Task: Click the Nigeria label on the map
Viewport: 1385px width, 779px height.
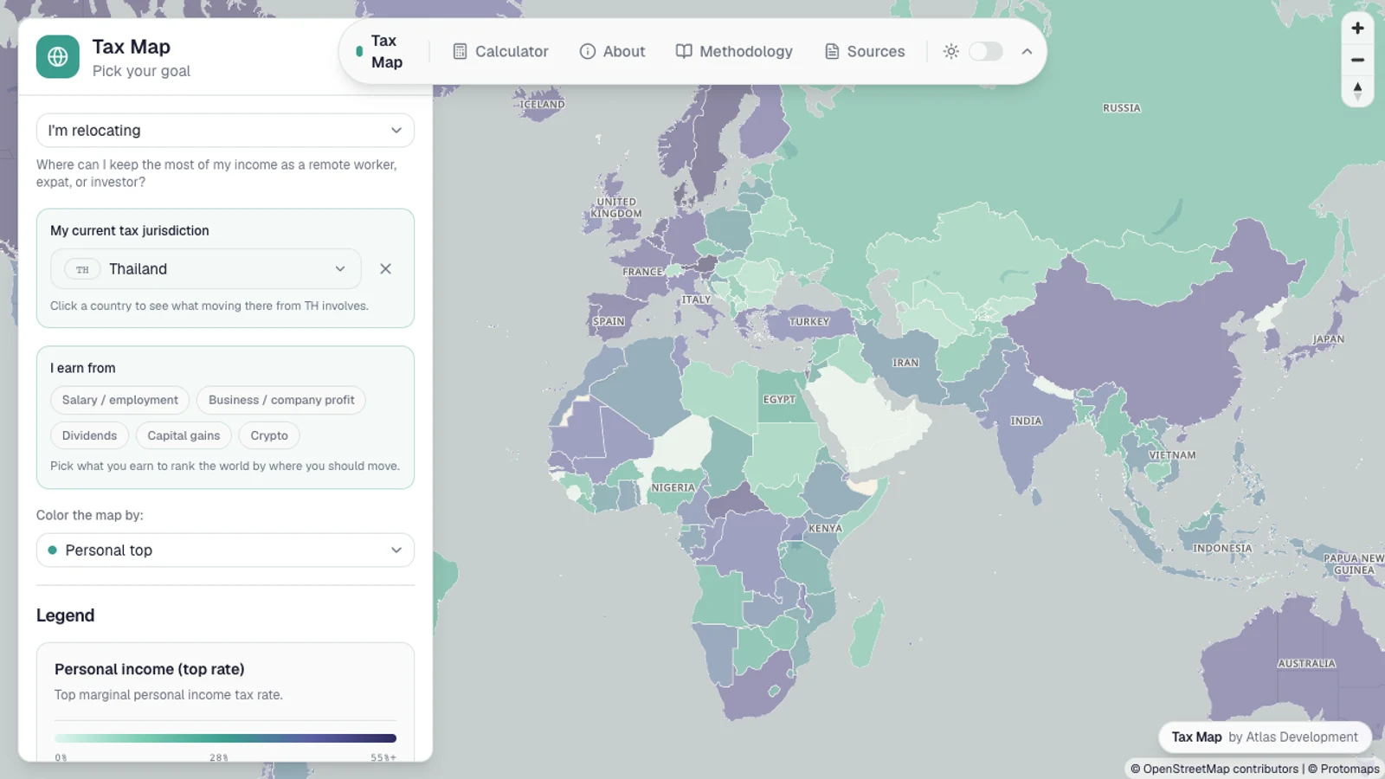Action: click(673, 488)
